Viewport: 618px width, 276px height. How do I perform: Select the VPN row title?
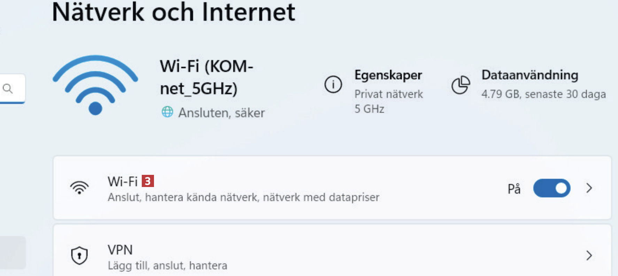pyautogui.click(x=120, y=250)
